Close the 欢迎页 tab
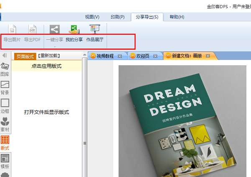This screenshot has width=251, height=177. 155,56
